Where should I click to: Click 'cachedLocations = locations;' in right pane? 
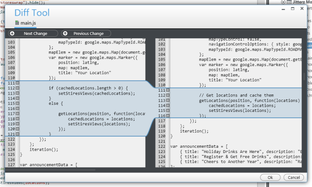(242, 105)
